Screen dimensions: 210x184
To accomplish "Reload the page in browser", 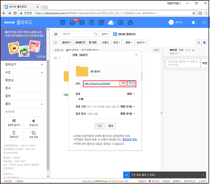I will 15,13.
